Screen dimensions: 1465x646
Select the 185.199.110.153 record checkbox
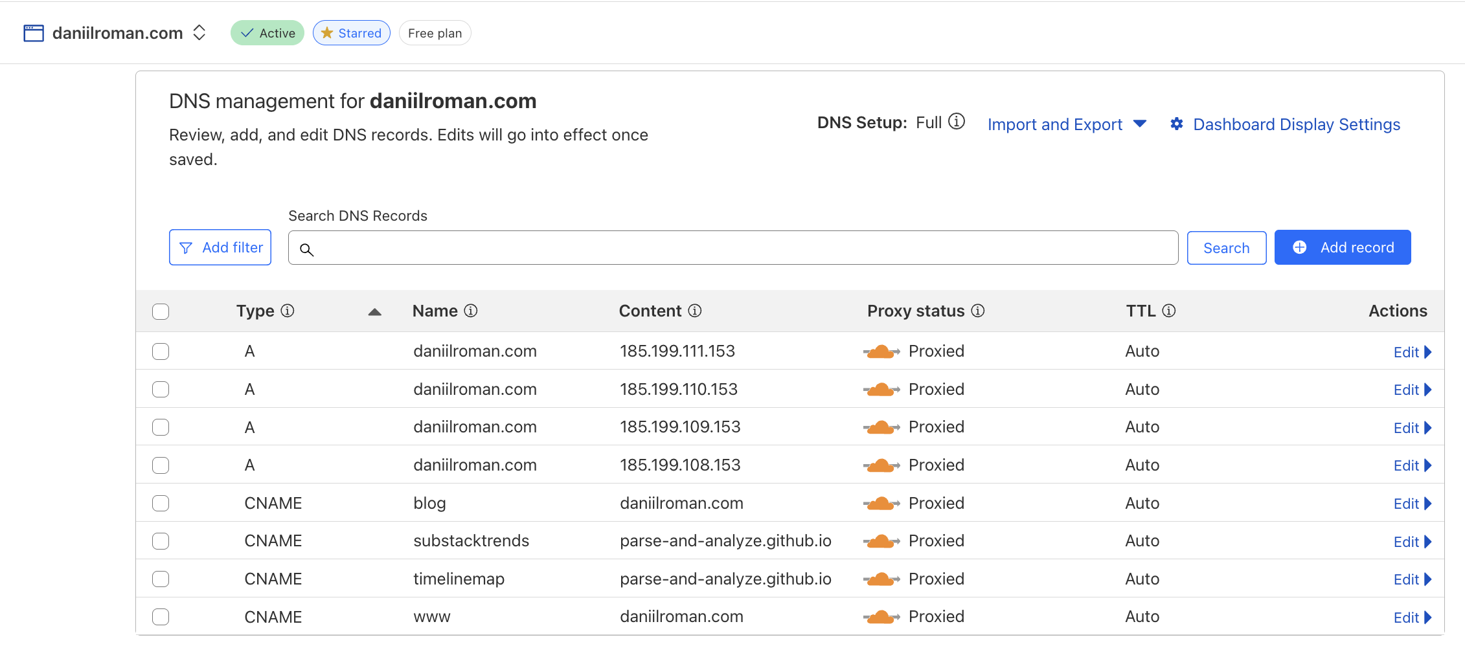click(x=161, y=389)
